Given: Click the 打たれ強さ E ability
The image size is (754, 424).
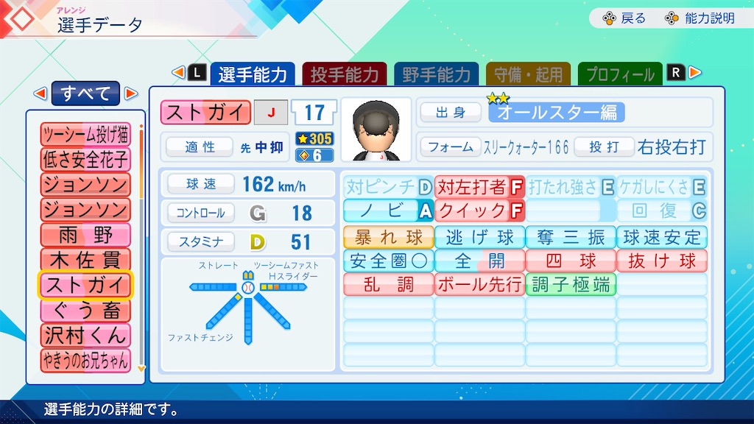Looking at the screenshot, I should click(x=571, y=187).
